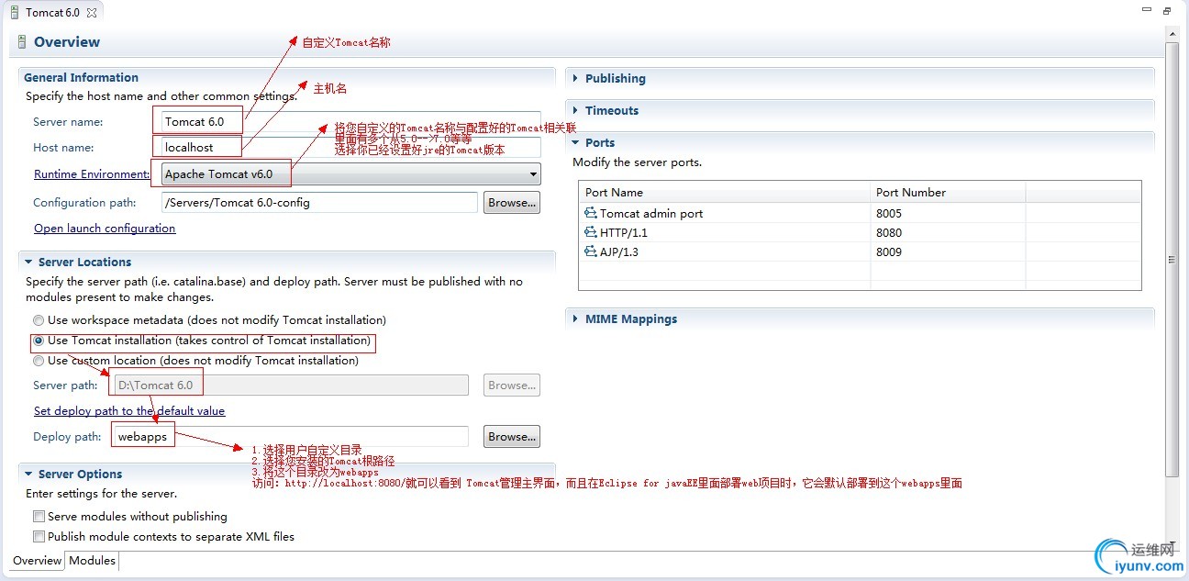Open the Runtime Environment link
This screenshot has height=581, width=1189.
(x=92, y=174)
